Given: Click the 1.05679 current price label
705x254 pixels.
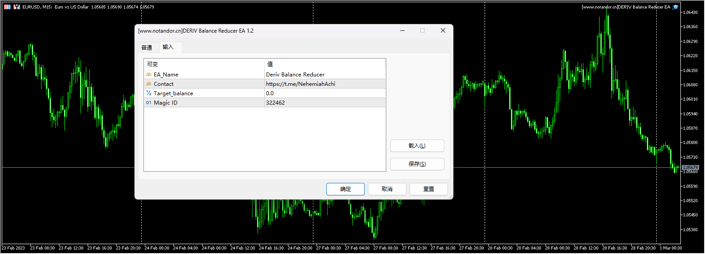Looking at the screenshot, I should [690, 168].
